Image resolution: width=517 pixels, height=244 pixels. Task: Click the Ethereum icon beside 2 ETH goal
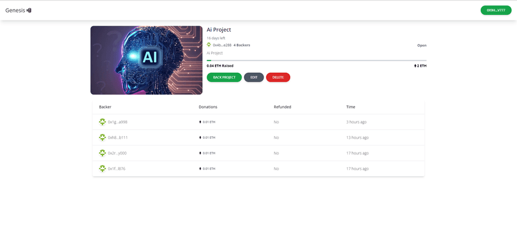point(415,66)
